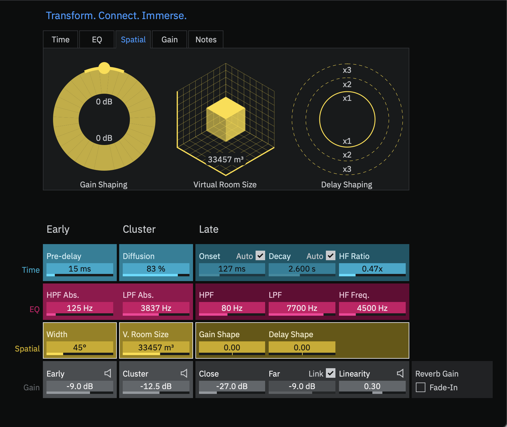The height and width of the screenshot is (427, 507).
Task: Switch to the EQ tab
Action: tap(97, 39)
